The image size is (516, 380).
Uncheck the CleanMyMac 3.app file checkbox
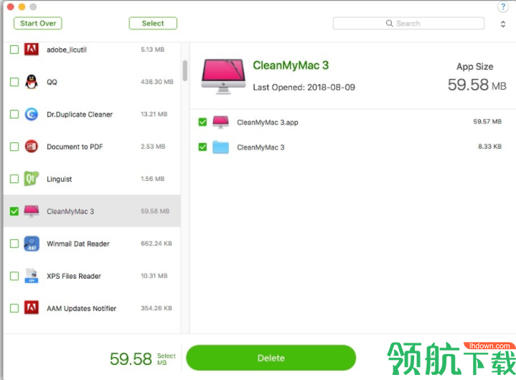point(202,122)
